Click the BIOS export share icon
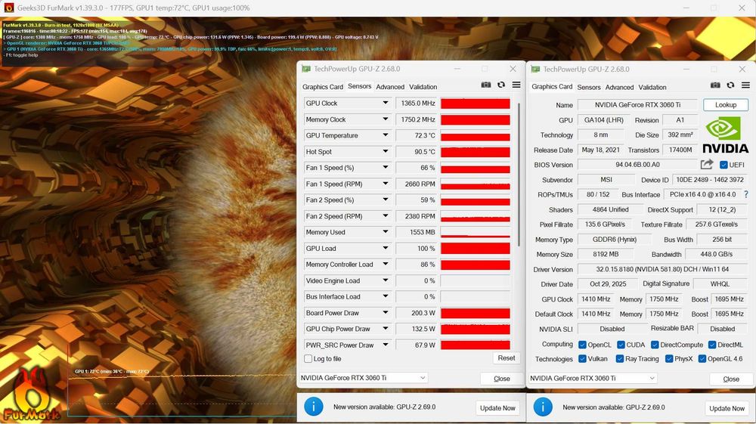This screenshot has width=756, height=424. [x=707, y=164]
